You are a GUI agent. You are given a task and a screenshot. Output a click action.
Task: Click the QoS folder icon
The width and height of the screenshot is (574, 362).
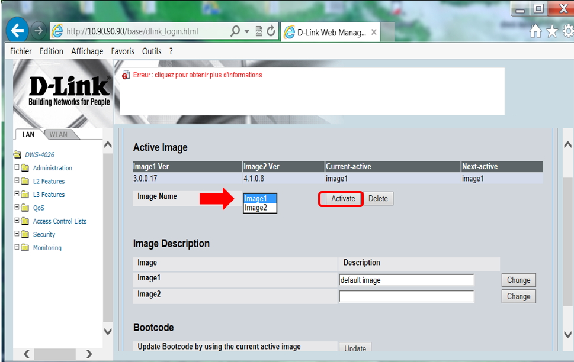pyautogui.click(x=25, y=208)
